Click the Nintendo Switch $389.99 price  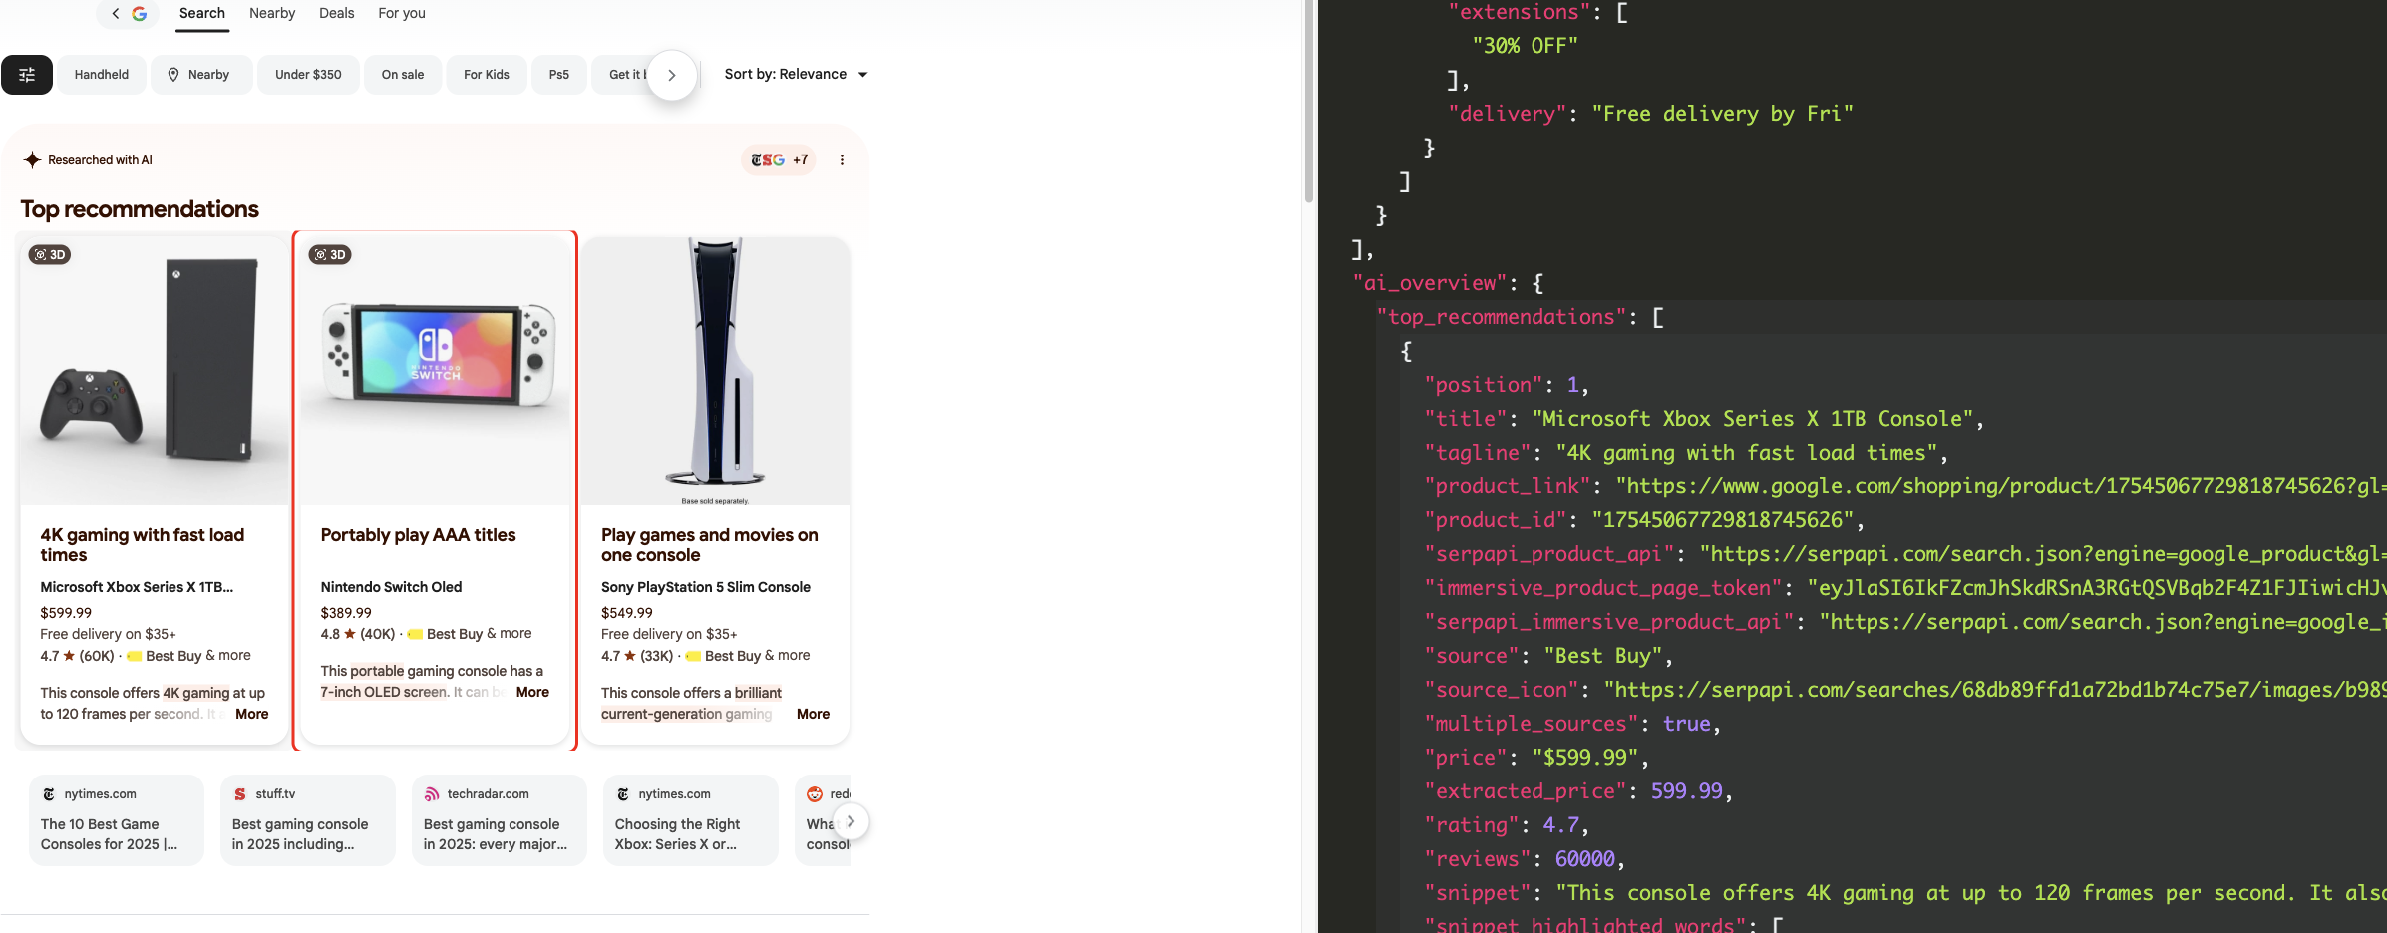[x=346, y=613]
